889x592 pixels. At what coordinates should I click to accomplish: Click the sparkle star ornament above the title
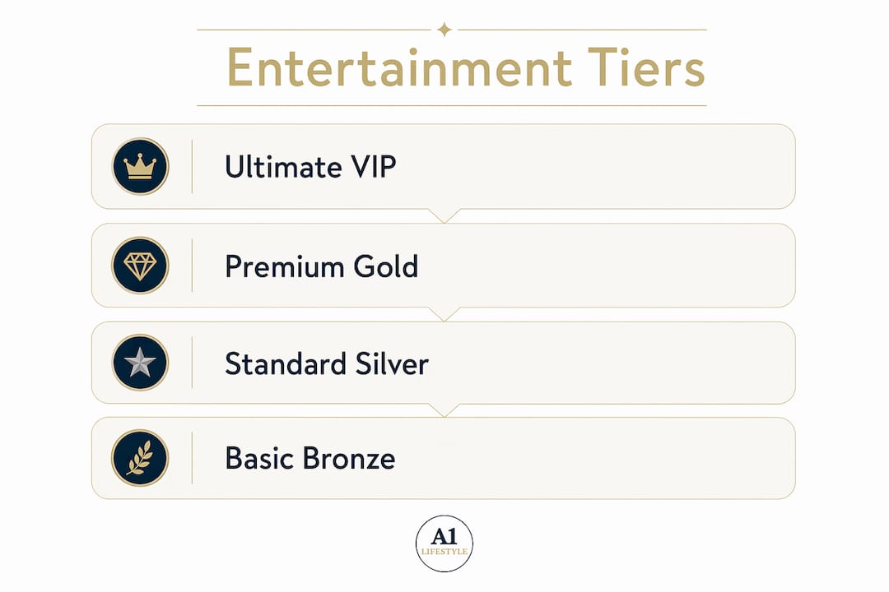(x=444, y=30)
